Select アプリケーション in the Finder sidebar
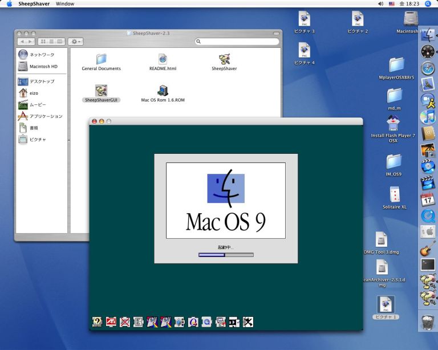 (41, 116)
